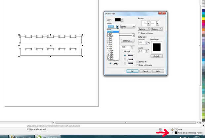Choose 1.5 pt from the width list
The height and width of the screenshot is (138, 205).
[x=113, y=40]
